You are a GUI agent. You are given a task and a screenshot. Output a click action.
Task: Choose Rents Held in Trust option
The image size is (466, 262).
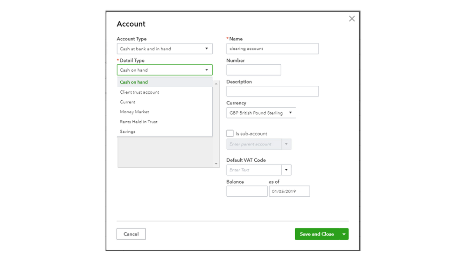pyautogui.click(x=139, y=122)
